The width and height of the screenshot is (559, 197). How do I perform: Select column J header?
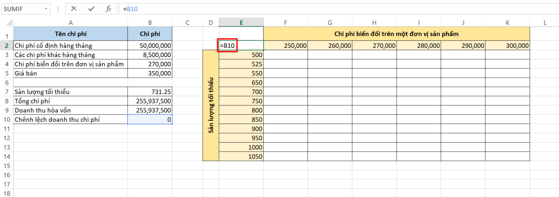[463, 22]
